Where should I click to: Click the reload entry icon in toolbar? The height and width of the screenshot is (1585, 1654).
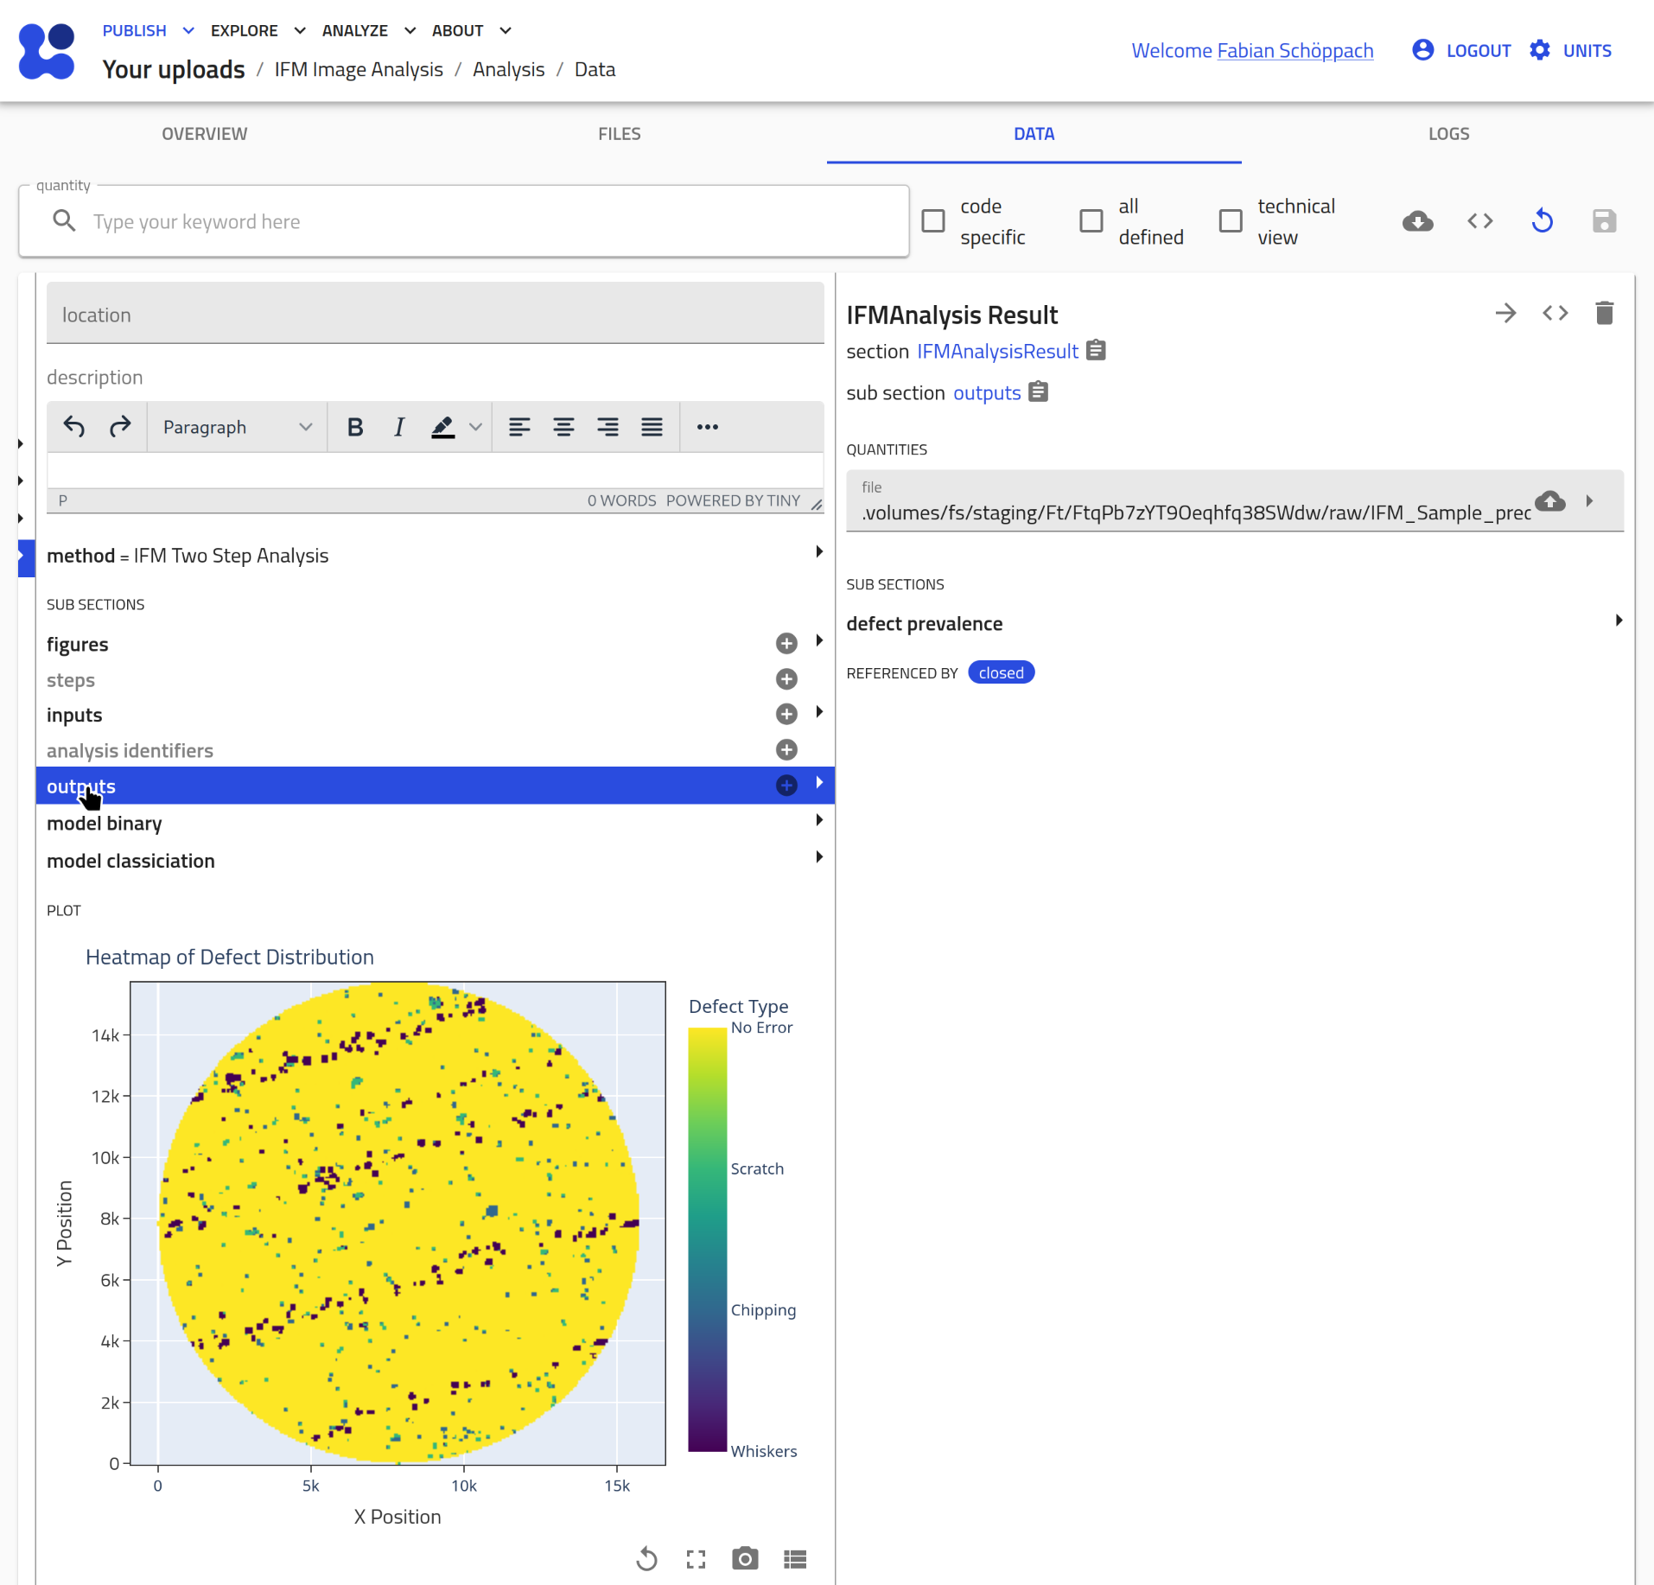coord(1542,221)
